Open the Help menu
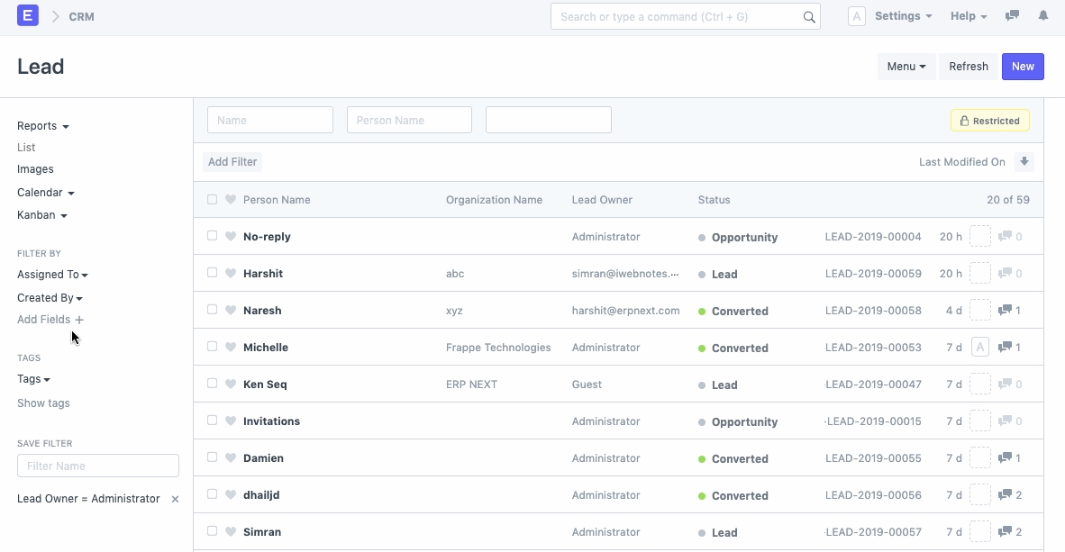 (969, 16)
